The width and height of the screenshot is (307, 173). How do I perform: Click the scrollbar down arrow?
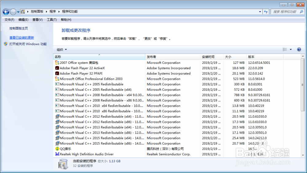tap(303, 155)
